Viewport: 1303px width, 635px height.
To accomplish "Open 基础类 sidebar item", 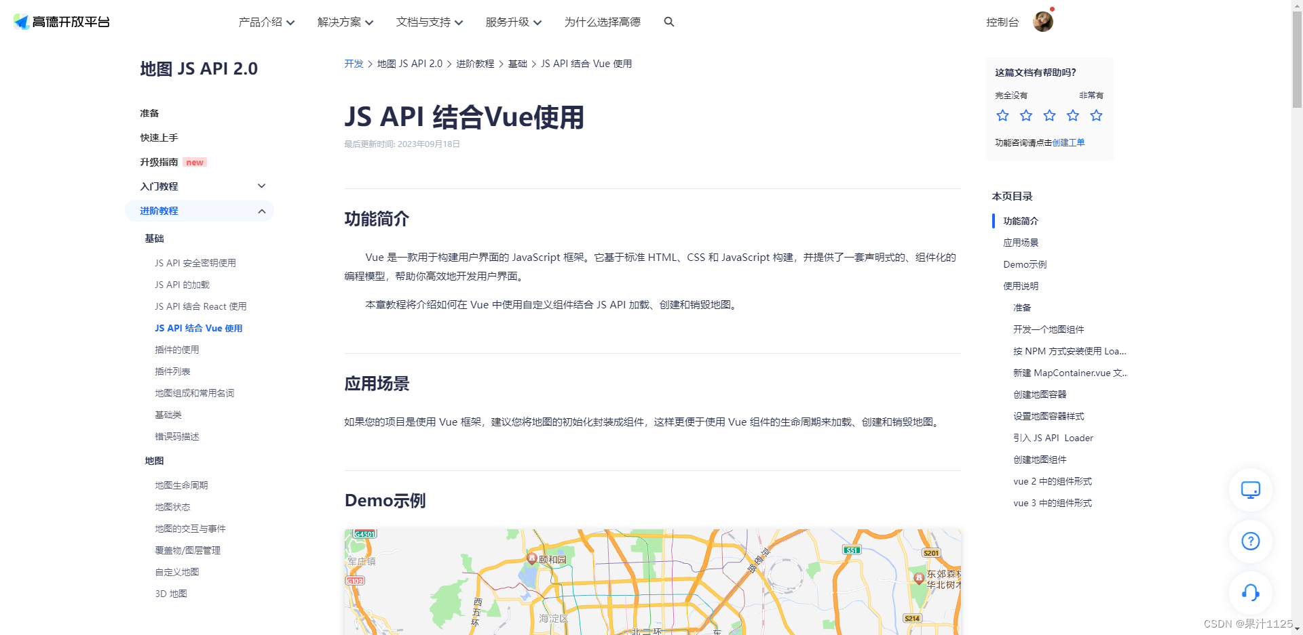I will [168, 415].
